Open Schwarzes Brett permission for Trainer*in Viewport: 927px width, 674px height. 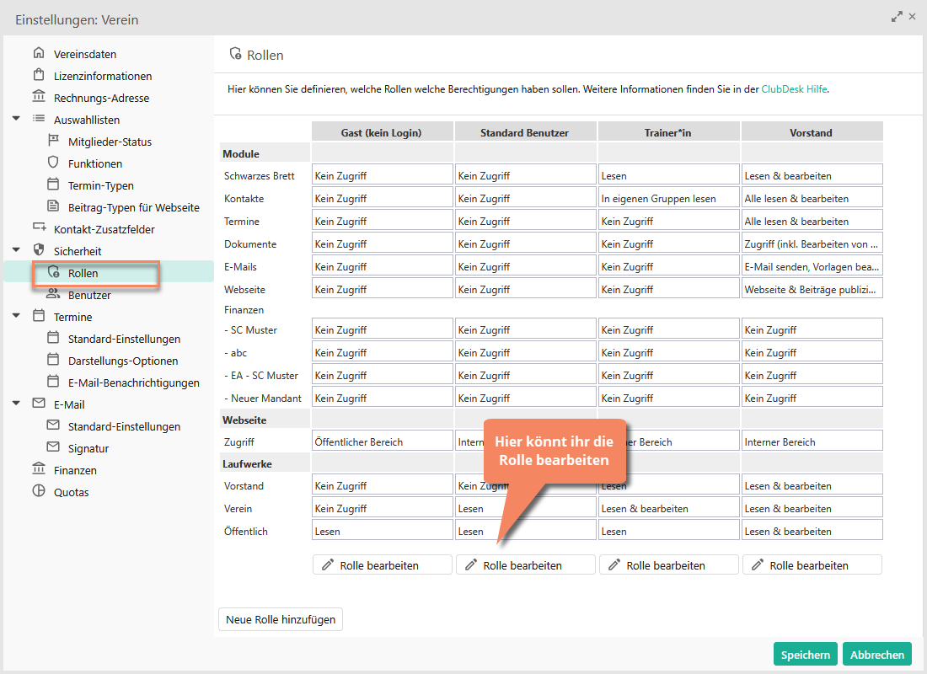coord(668,175)
